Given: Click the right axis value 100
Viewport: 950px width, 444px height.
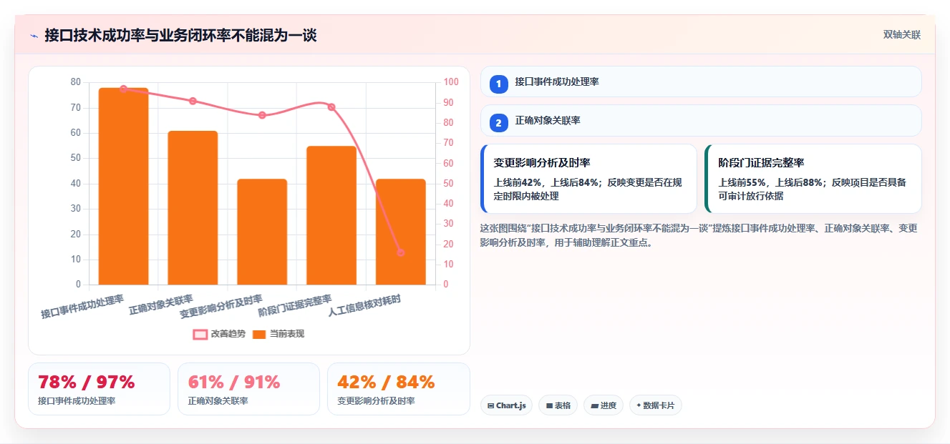Looking at the screenshot, I should (x=451, y=82).
